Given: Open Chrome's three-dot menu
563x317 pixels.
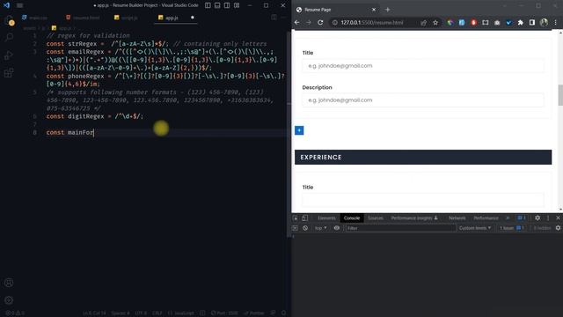Looking at the screenshot, I should [x=555, y=22].
